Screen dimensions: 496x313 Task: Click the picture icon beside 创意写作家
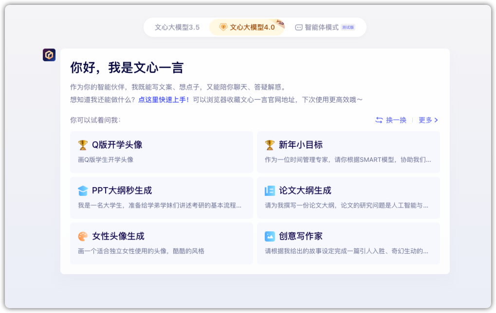[x=270, y=236]
